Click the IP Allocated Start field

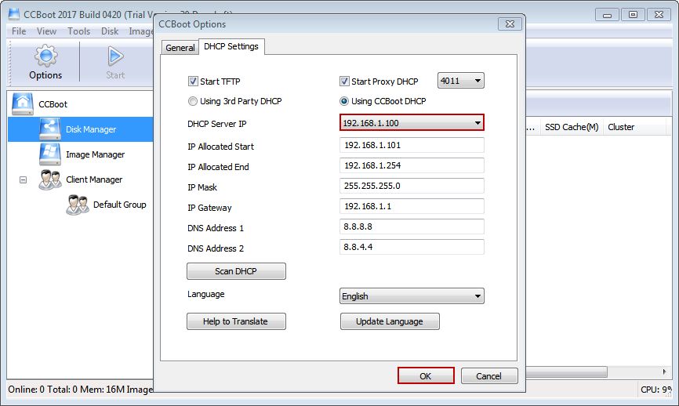(x=412, y=145)
